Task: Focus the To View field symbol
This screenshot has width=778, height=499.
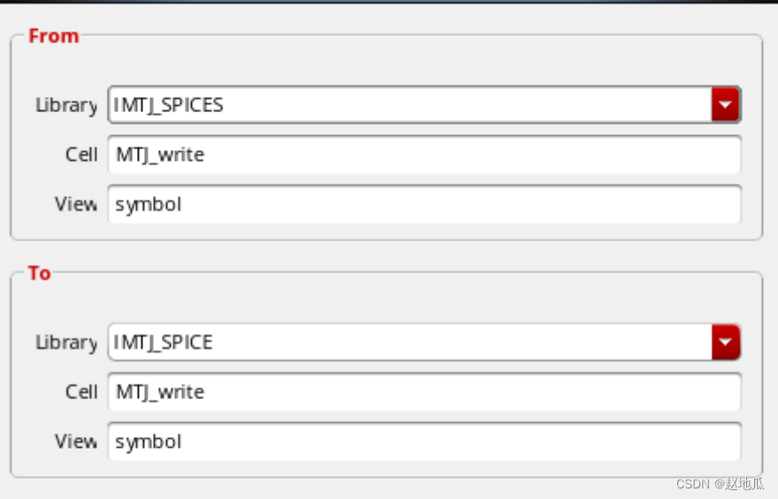Action: [x=424, y=441]
